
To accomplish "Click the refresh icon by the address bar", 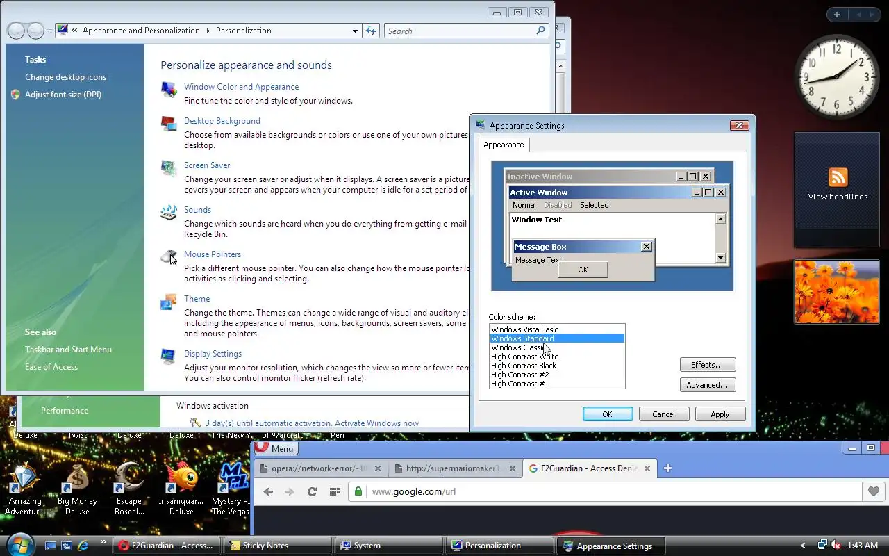I will 371,31.
